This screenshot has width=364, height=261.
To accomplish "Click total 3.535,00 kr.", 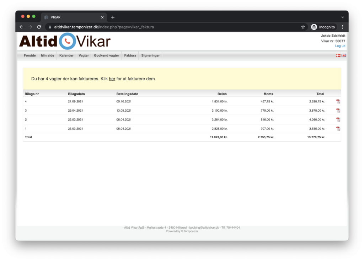I will click(317, 129).
